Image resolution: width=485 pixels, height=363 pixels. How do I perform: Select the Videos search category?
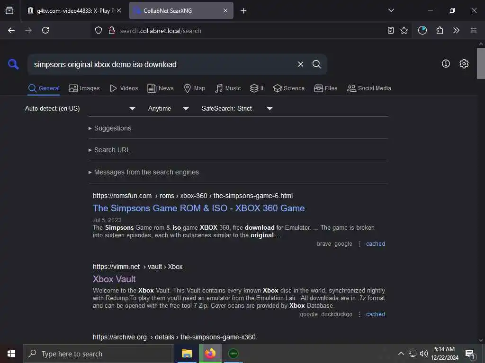pyautogui.click(x=124, y=88)
